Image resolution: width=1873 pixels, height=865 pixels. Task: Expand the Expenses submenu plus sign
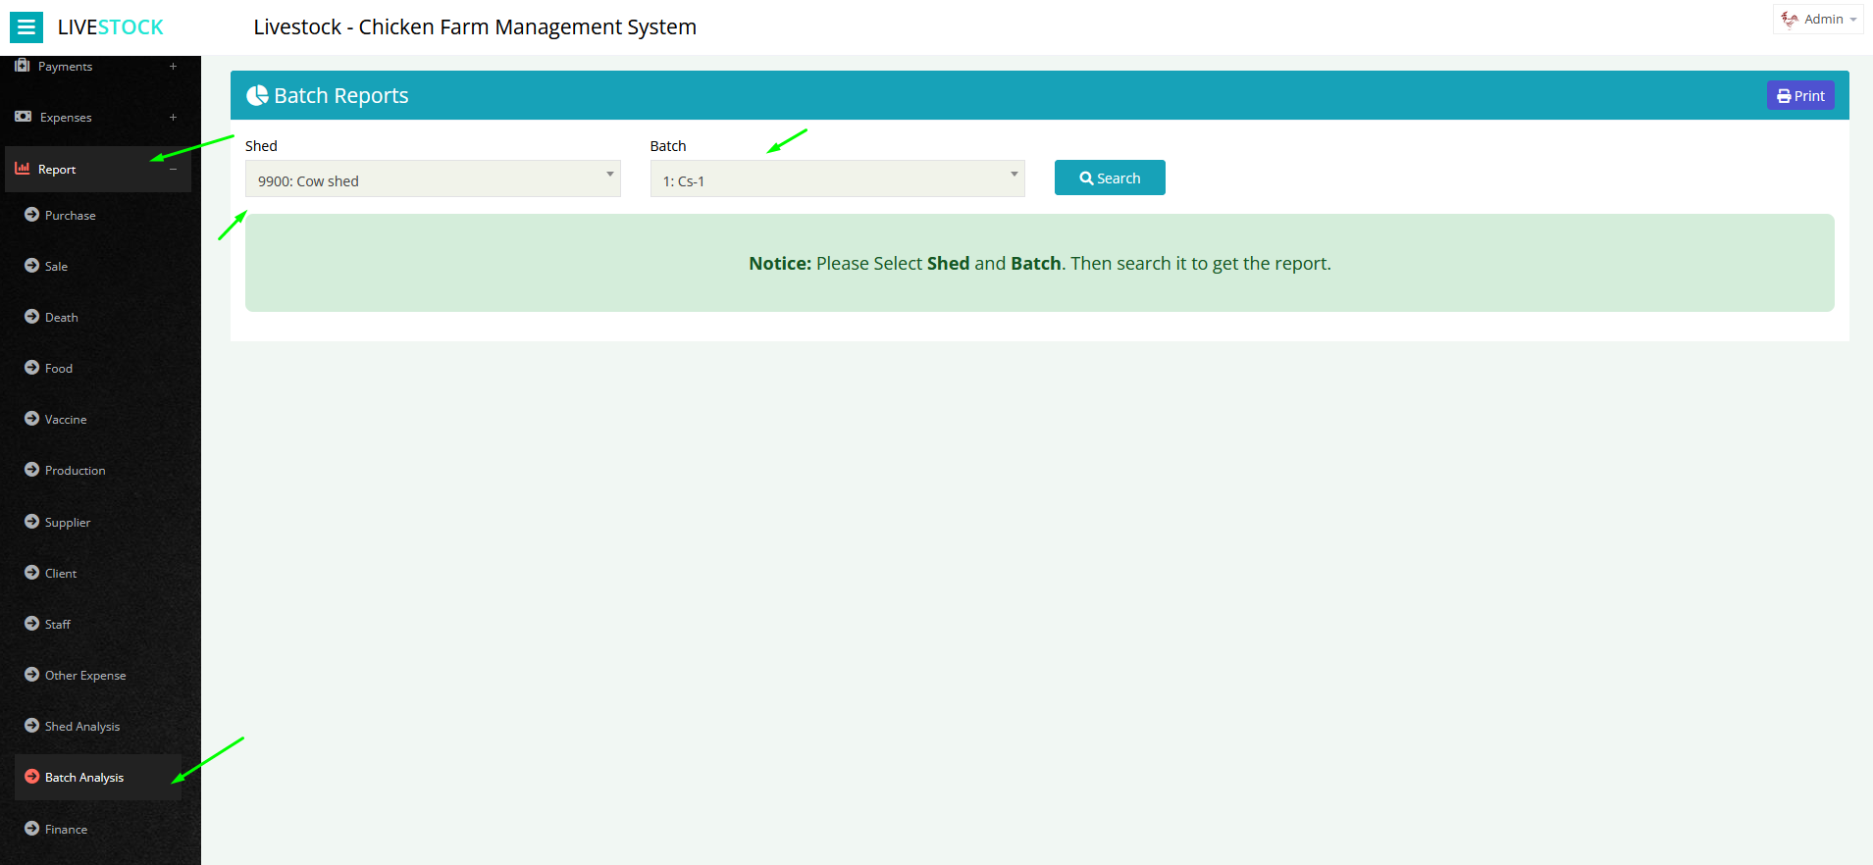(173, 118)
